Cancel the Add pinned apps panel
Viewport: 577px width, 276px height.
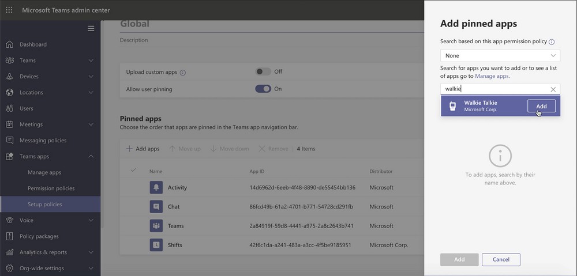click(500, 259)
